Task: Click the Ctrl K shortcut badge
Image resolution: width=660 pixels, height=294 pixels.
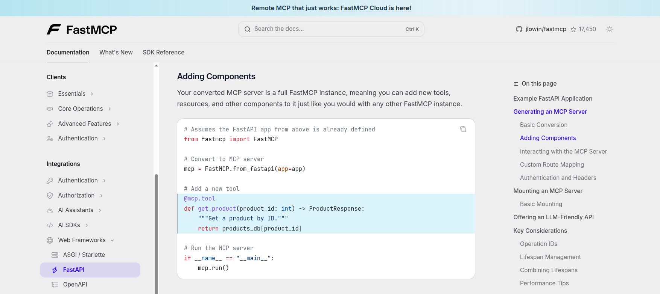Action: (412, 29)
